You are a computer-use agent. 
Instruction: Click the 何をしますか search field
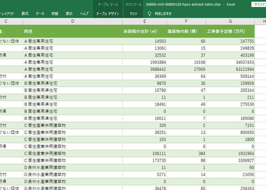[163, 14]
